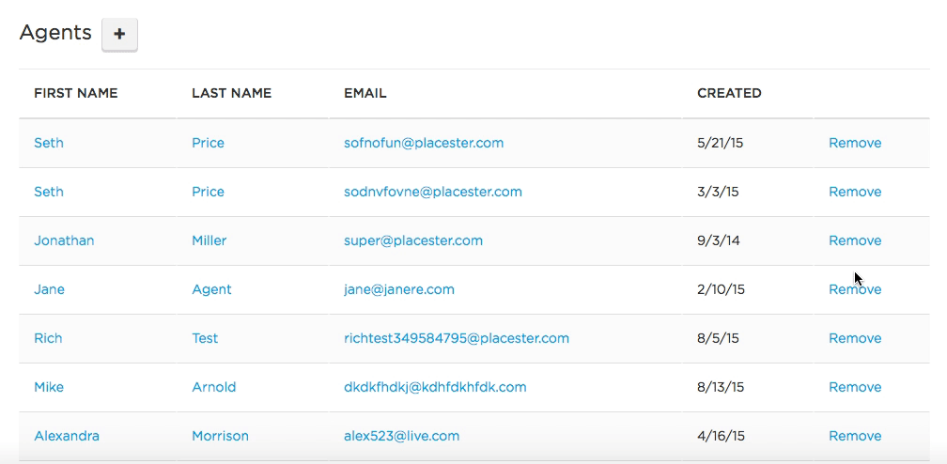Open agent first name Alexandra
This screenshot has height=464, width=947.
tap(67, 437)
